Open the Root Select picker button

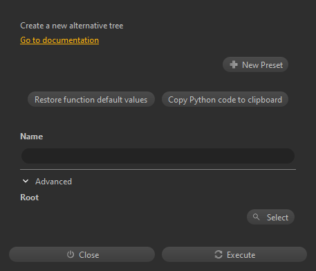tap(270, 217)
